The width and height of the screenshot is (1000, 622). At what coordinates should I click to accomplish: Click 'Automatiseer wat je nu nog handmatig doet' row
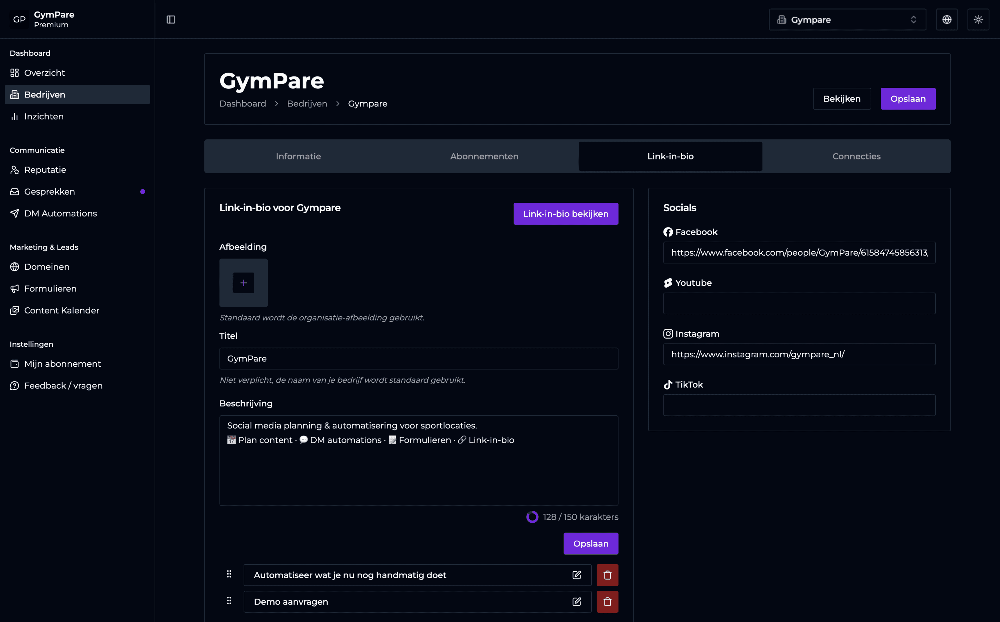click(417, 575)
